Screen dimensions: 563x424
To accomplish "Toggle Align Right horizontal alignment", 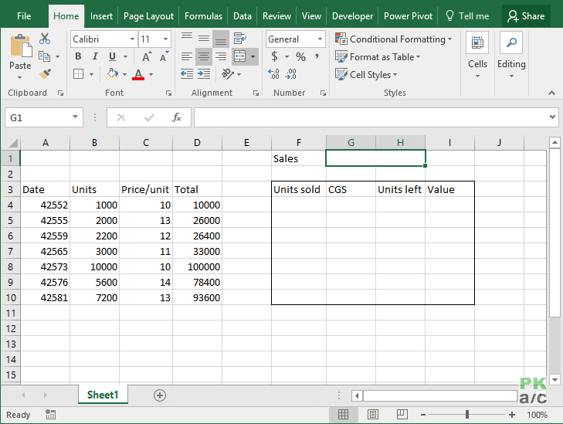I will [221, 56].
